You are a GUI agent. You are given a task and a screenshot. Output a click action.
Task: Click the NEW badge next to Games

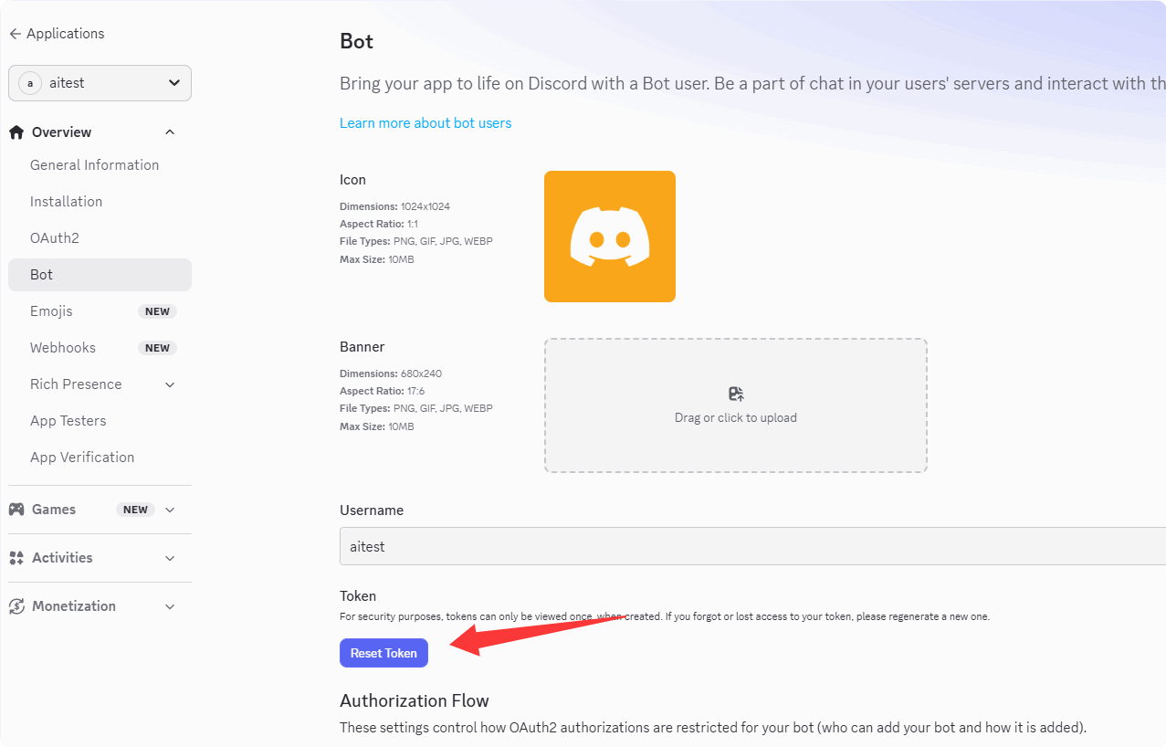(x=135, y=510)
